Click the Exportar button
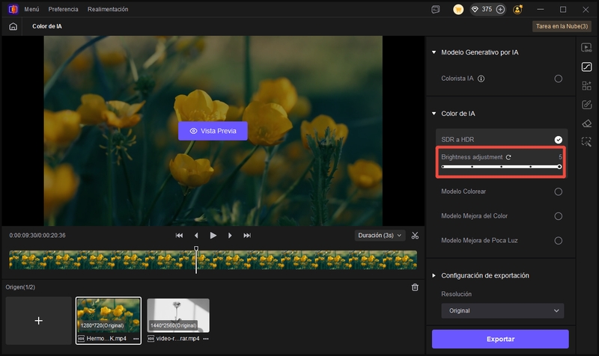The image size is (599, 356). pos(500,339)
